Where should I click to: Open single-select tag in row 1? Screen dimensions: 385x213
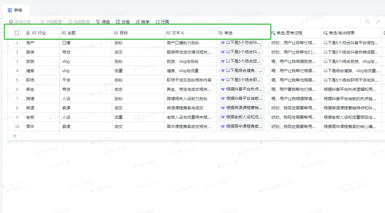pyautogui.click(x=242, y=43)
